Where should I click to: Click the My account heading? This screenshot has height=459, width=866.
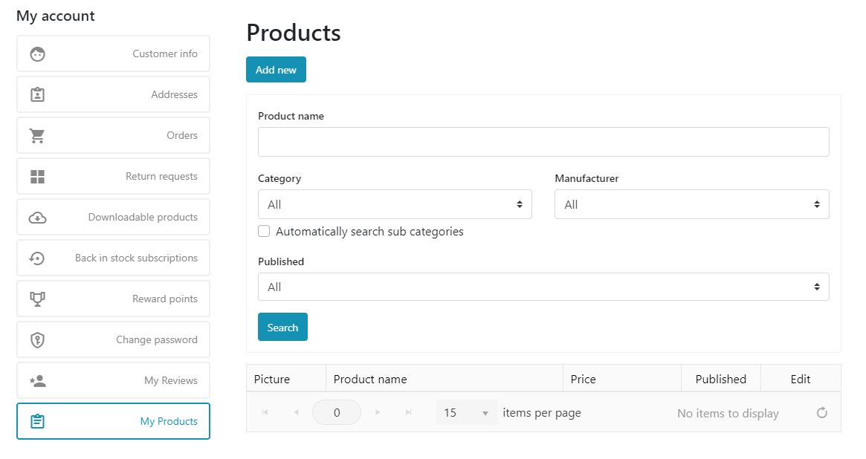(x=55, y=16)
